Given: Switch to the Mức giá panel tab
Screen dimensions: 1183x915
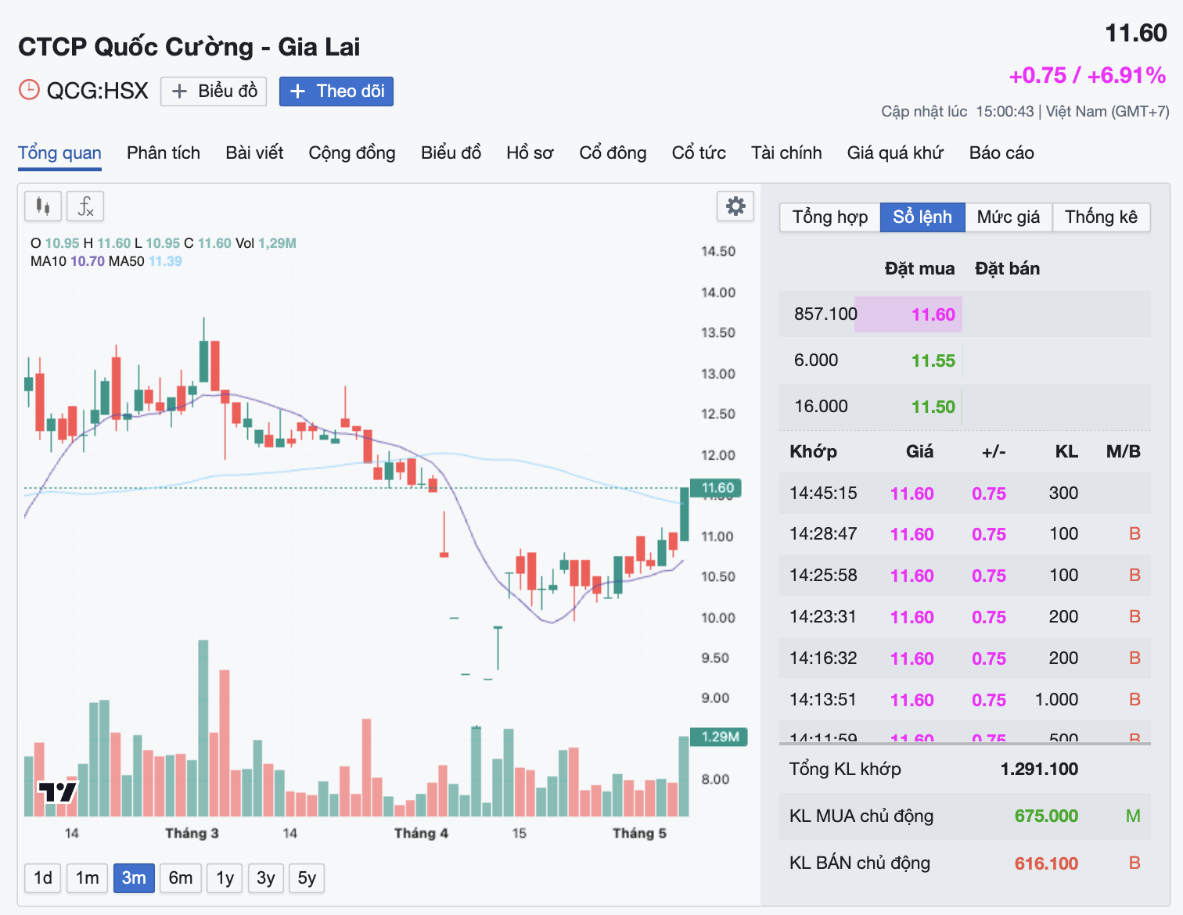Looking at the screenshot, I should coord(1009,217).
